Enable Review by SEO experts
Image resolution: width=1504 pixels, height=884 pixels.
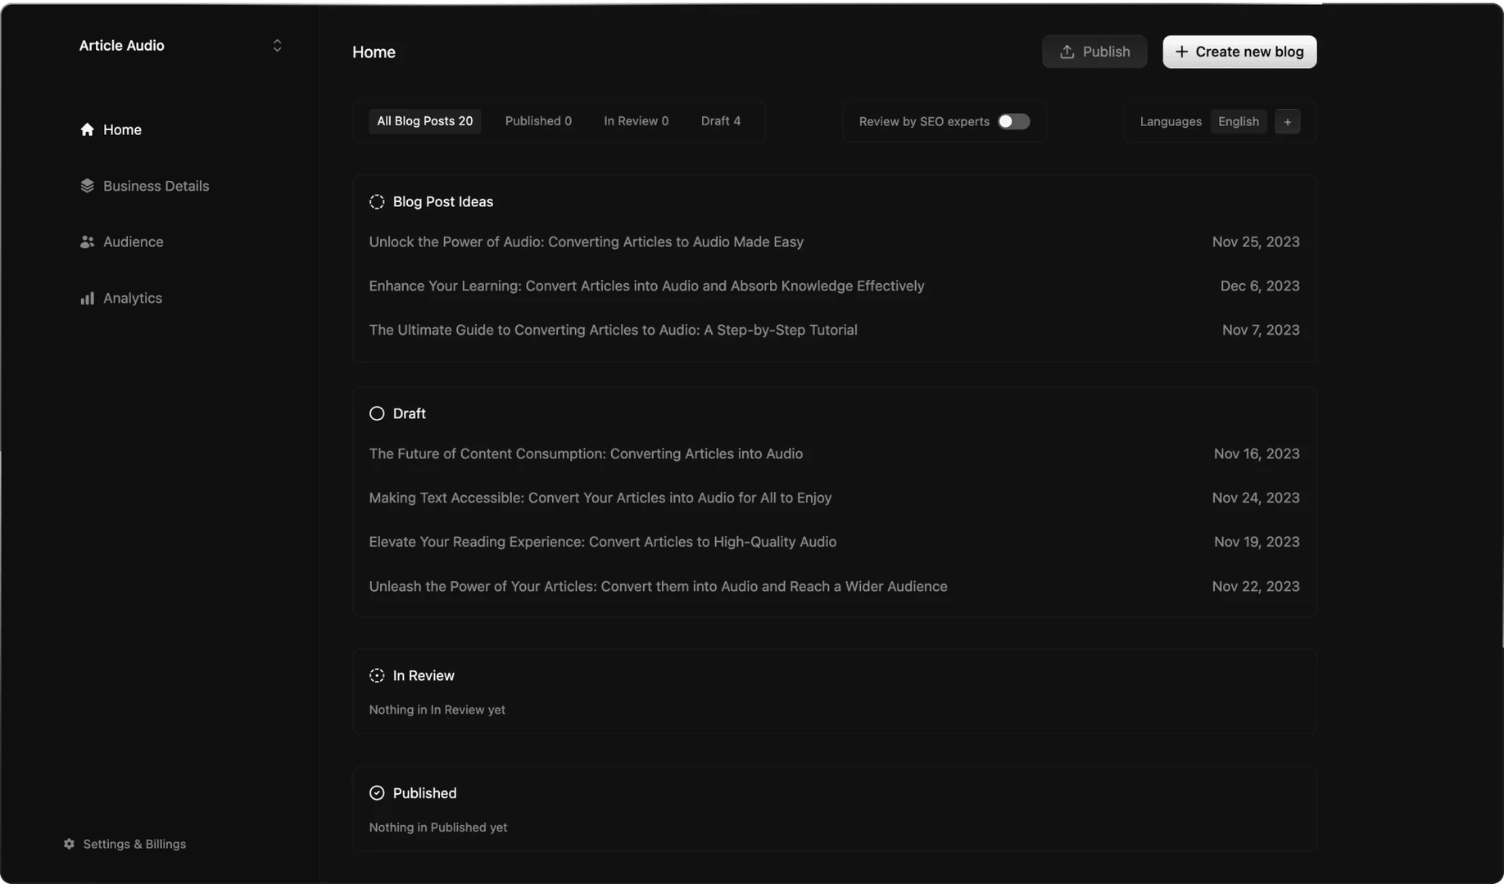pyautogui.click(x=1013, y=121)
